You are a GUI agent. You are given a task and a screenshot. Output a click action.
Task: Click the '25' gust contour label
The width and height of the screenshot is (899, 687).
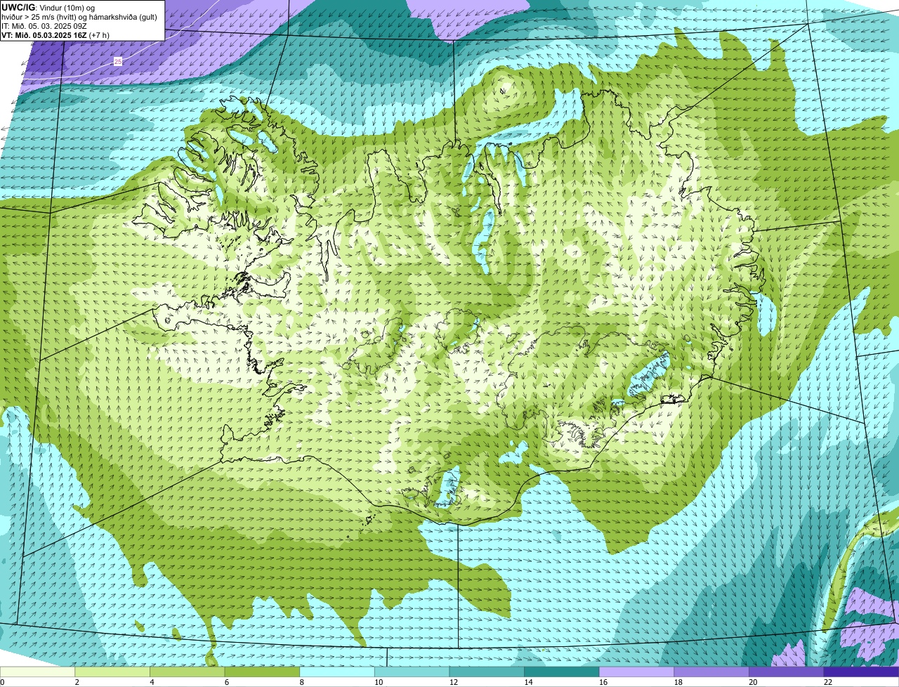click(x=118, y=62)
